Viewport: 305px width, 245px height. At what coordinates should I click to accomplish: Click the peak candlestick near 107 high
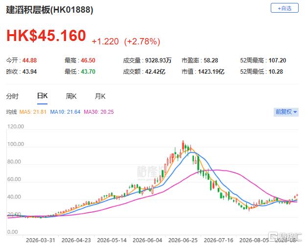(183, 145)
